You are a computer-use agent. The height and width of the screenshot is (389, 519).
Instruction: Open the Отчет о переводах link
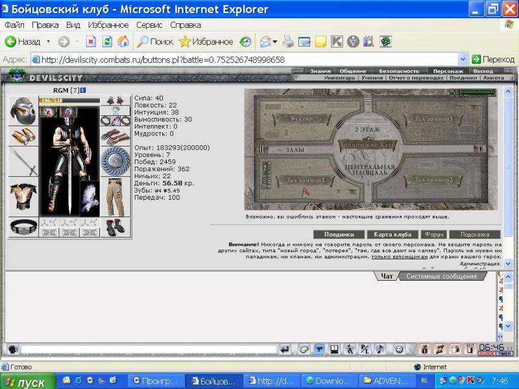416,78
